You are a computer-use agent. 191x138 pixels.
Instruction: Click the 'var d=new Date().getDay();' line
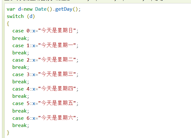(x=44, y=9)
